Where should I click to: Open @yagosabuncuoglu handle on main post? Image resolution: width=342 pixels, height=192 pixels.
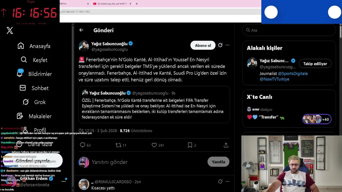tap(110, 49)
